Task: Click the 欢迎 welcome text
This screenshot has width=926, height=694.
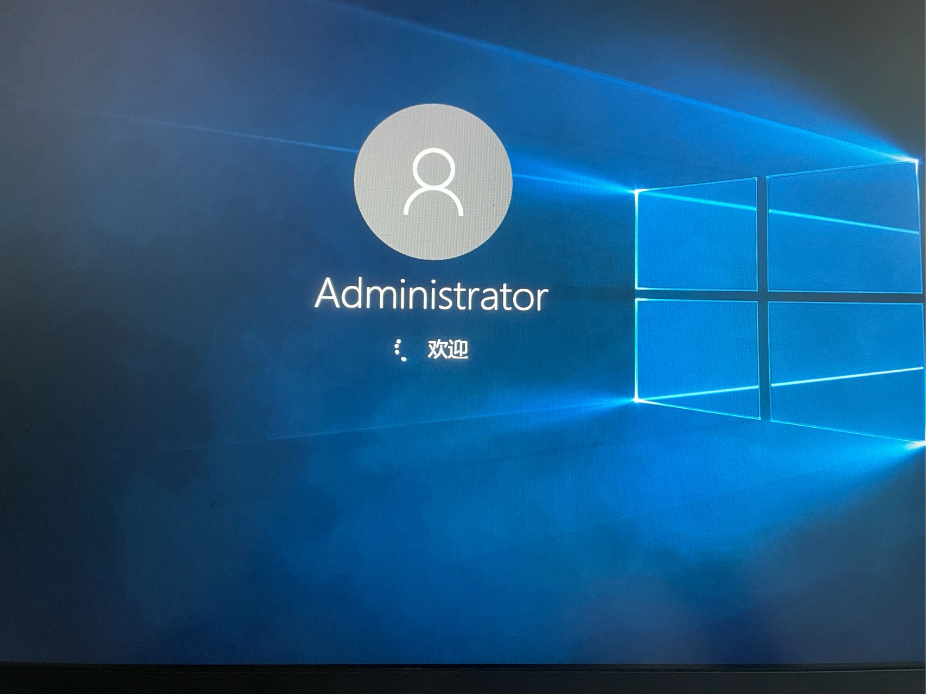Action: tap(448, 350)
